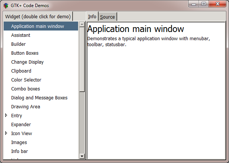The height and width of the screenshot is (163, 229).
Task: Click the GTK+ Code Demos title bar icon
Action: (x=6, y=6)
